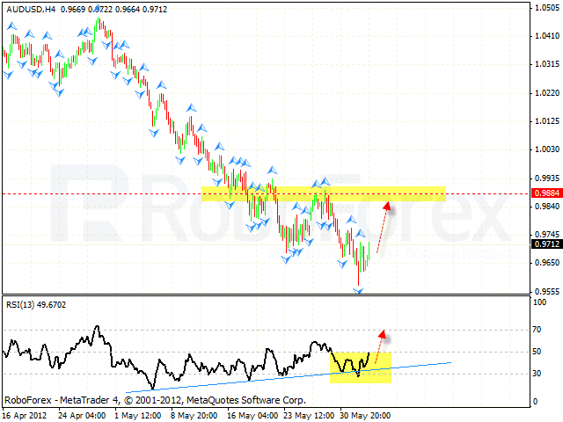Viewport: 563px width, 422px height.
Task: Select the blue RSI trendline
Action: 289,377
